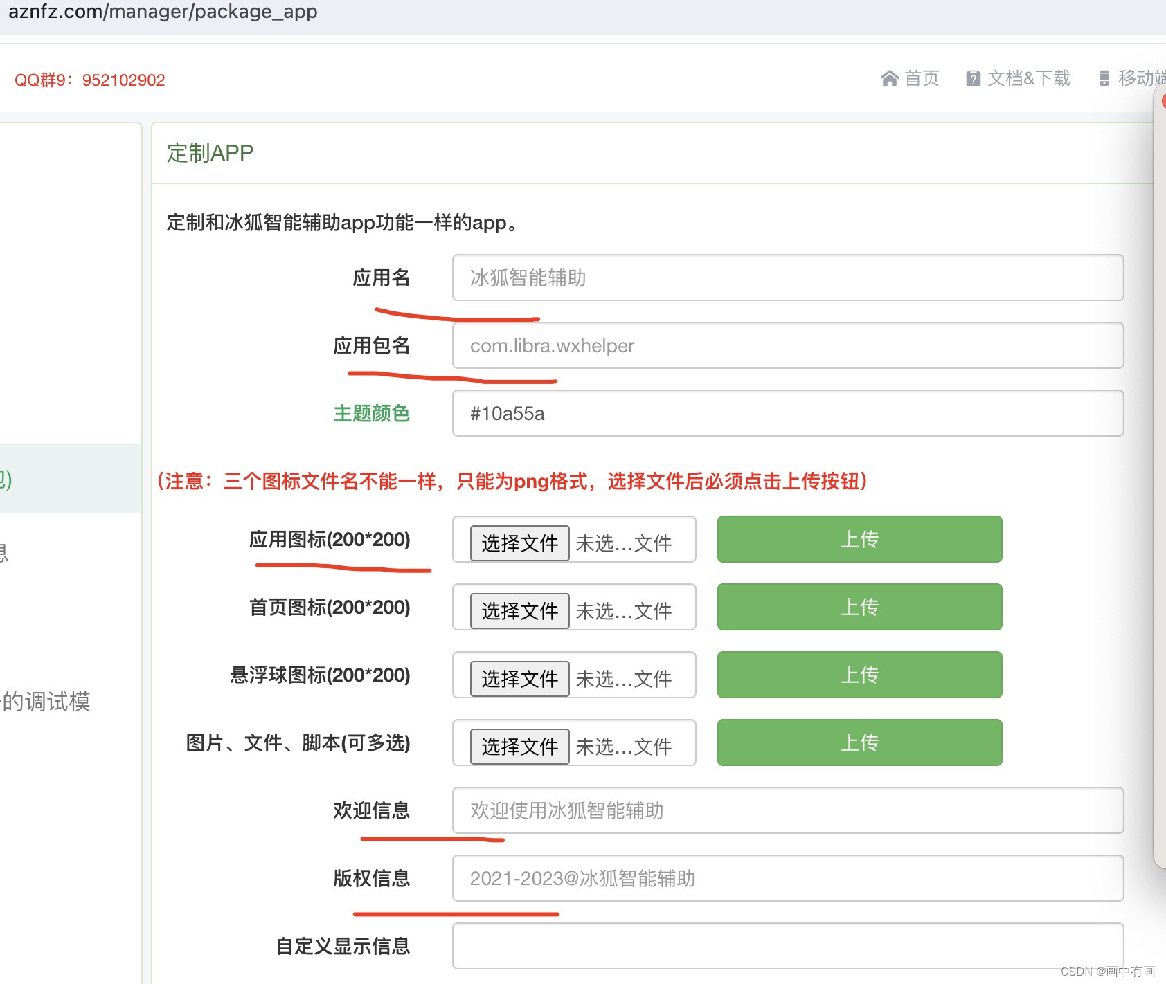This screenshot has width=1166, height=984.
Task: Click the 悬浮球图标(200*200) label
Action: click(320, 675)
